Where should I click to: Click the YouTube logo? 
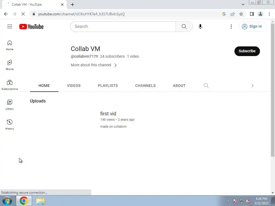point(31,27)
